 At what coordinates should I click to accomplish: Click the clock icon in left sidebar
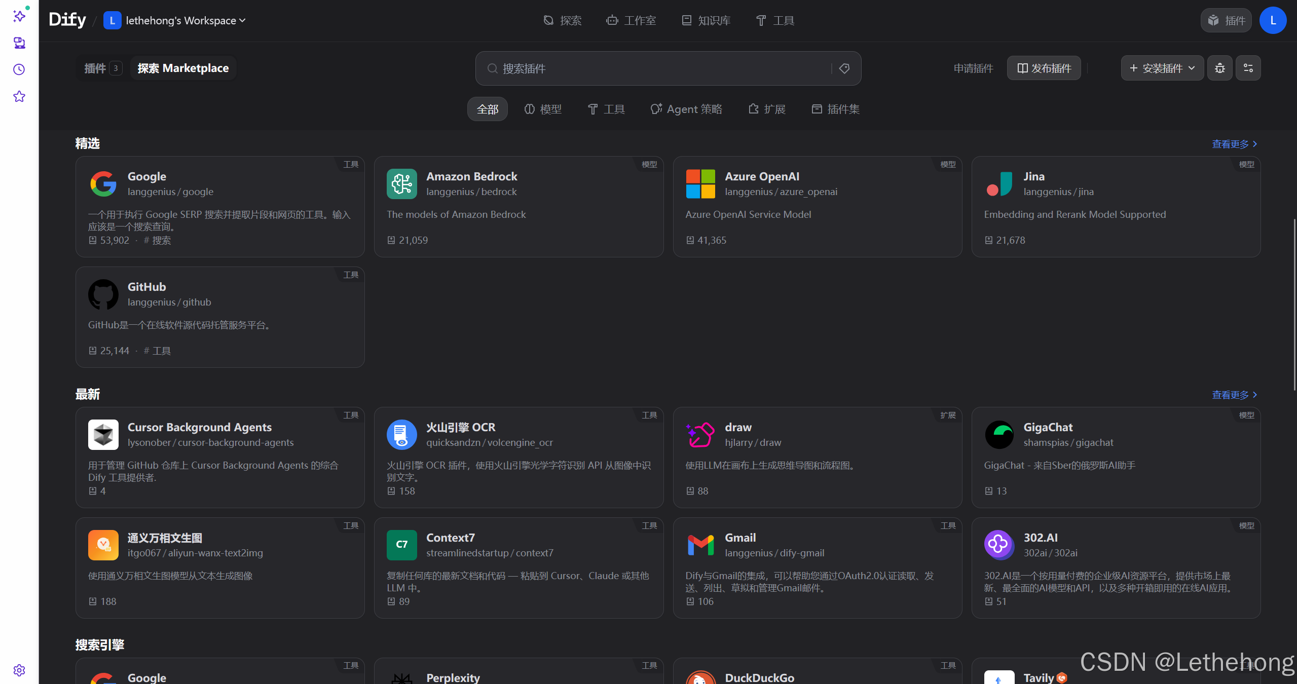coord(19,69)
